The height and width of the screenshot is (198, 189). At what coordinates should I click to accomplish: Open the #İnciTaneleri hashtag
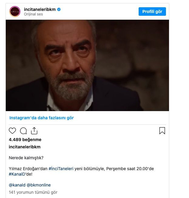click(x=61, y=169)
